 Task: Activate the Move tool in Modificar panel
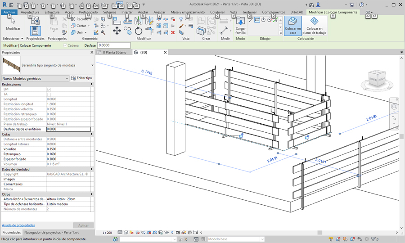click(x=117, y=31)
